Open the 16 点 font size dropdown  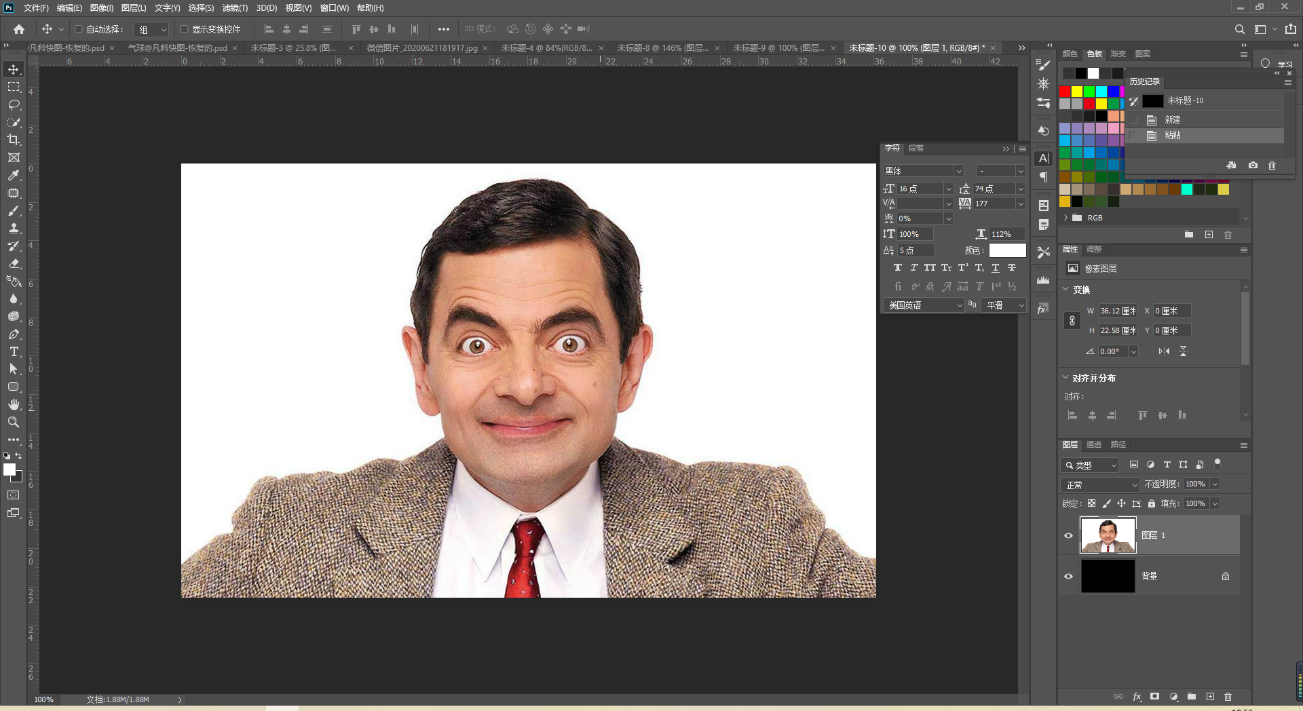coord(948,189)
